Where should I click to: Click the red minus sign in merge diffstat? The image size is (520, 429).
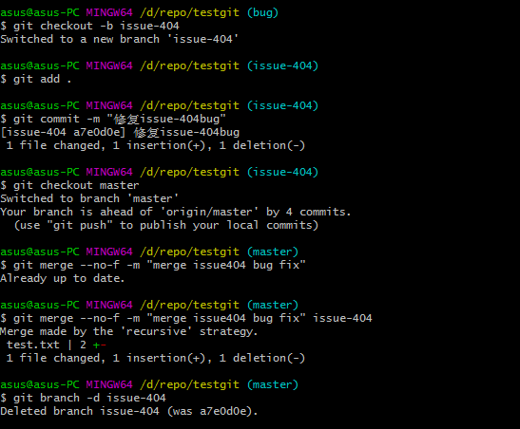(x=103, y=345)
